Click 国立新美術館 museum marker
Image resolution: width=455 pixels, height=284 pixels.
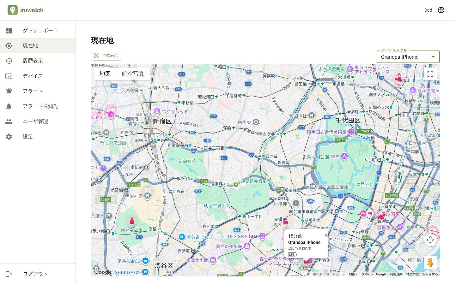[x=247, y=246]
